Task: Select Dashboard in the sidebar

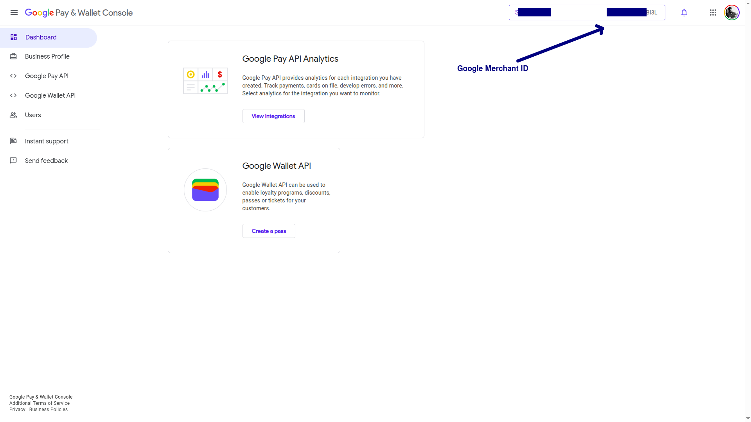Action: [x=41, y=38]
